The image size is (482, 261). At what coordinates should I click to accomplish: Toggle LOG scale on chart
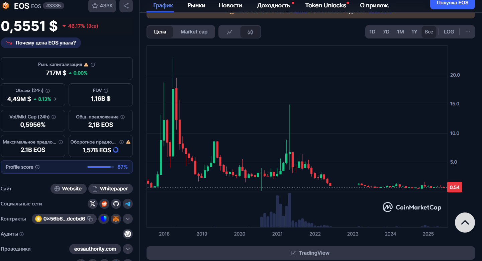pyautogui.click(x=449, y=32)
